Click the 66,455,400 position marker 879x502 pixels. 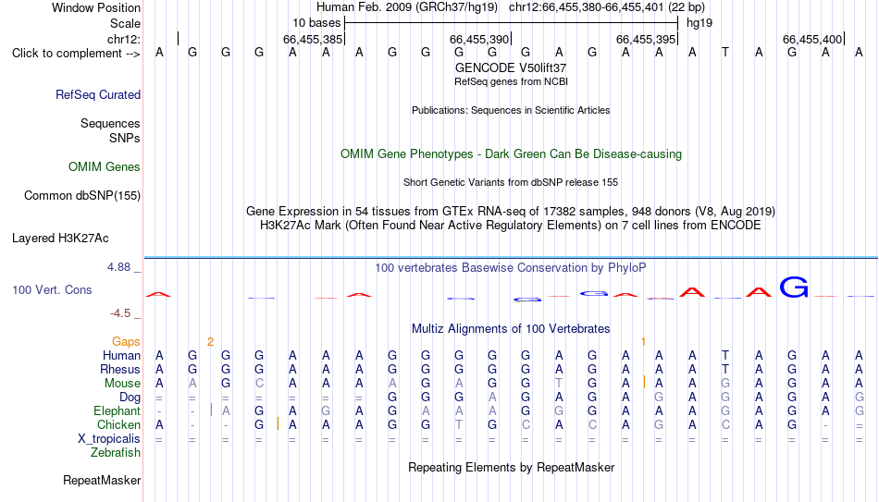point(812,39)
